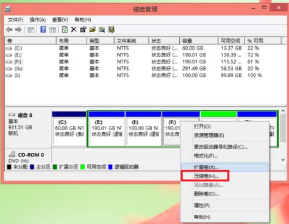Open the 查看(V) menu
The height and width of the screenshot is (224, 289).
coord(60,19)
